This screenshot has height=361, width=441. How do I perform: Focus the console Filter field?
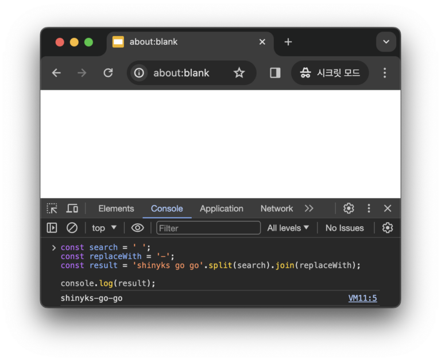(208, 228)
